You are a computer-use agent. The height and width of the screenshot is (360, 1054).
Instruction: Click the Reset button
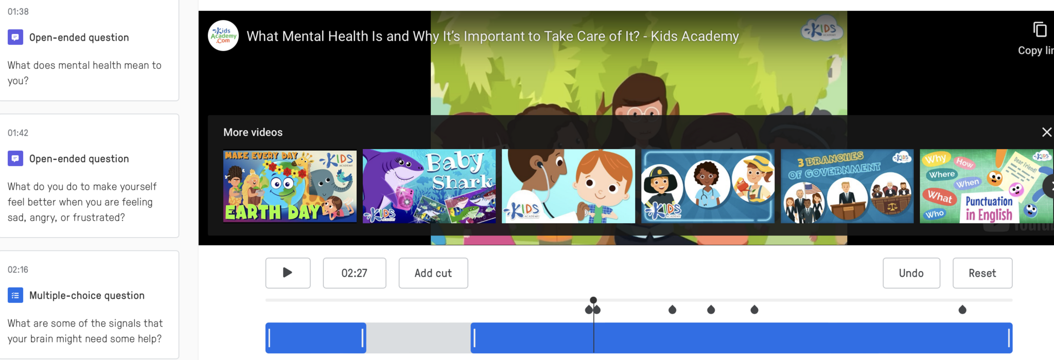coord(982,273)
